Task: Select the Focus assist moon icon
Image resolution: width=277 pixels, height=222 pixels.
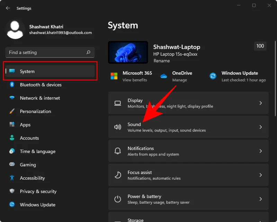Action: pyautogui.click(x=118, y=175)
